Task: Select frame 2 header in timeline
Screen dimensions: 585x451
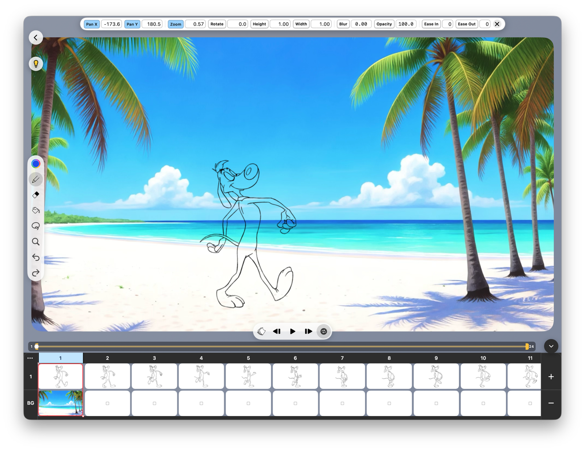Action: (x=107, y=358)
